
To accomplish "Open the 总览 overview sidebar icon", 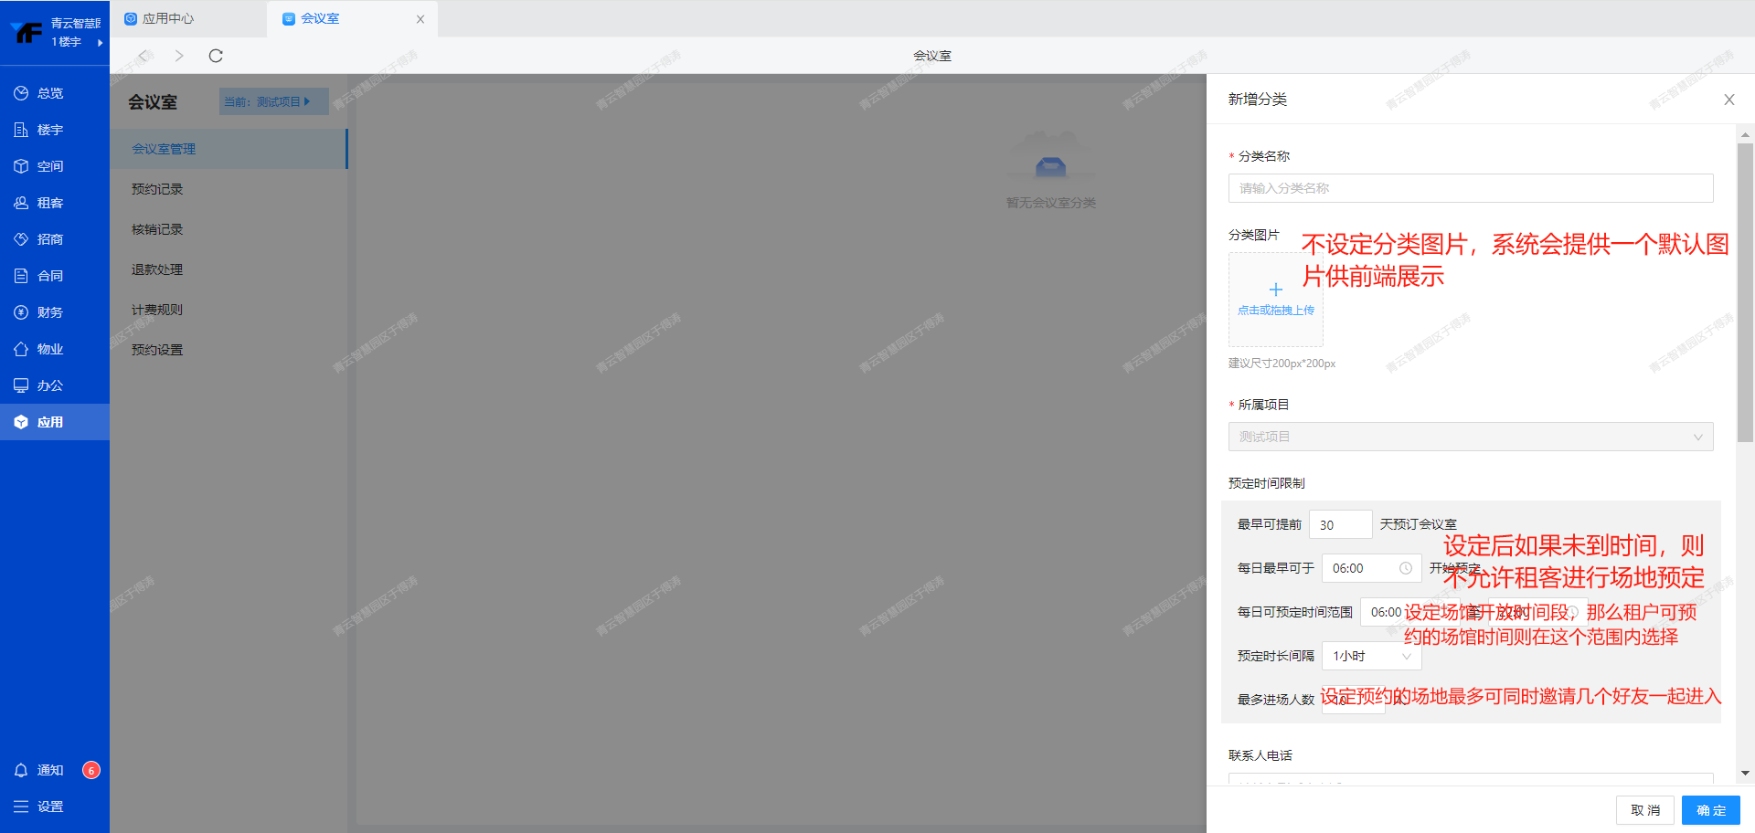I will click(21, 93).
